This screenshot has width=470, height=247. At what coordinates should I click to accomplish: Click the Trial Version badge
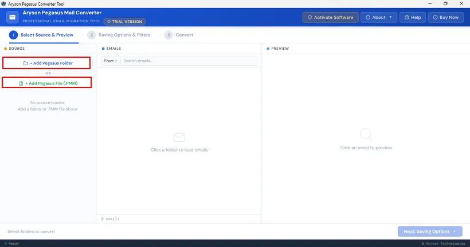pos(125,22)
